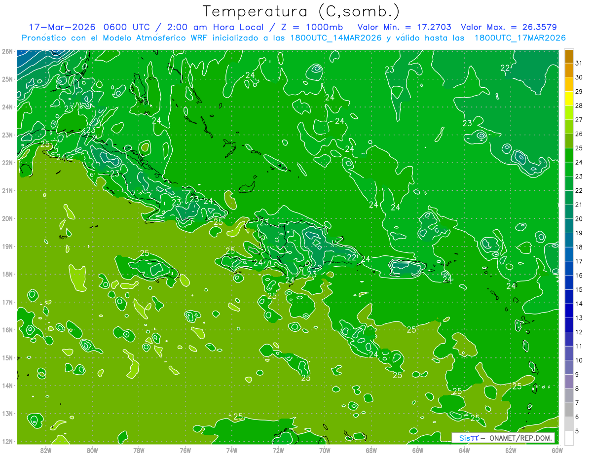Image resolution: width=592 pixels, height=457 pixels.
Task: Click color scale value '12'
Action: click(579, 332)
